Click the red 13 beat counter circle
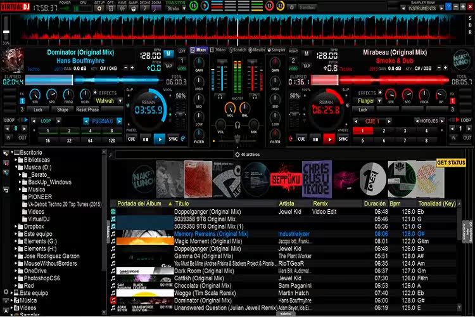The height and width of the screenshot is (317, 475). pyautogui.click(x=269, y=6)
